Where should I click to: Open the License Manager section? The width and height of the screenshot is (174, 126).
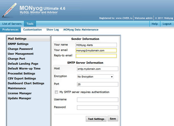[x=20, y=93]
